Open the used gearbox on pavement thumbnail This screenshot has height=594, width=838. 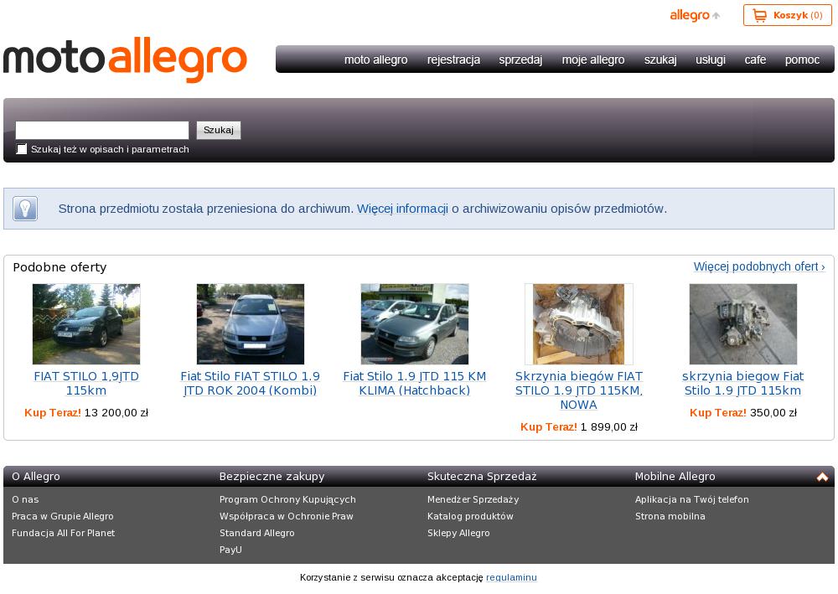(x=742, y=324)
